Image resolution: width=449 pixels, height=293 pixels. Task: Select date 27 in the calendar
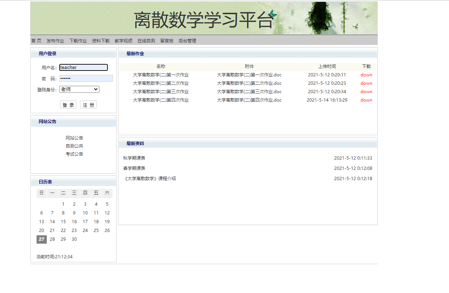point(41,239)
